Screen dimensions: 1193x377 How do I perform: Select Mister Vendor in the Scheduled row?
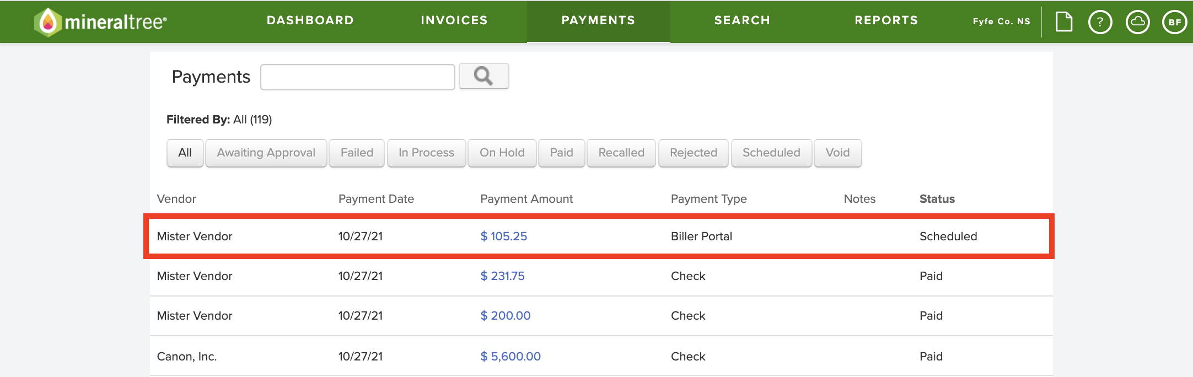195,236
